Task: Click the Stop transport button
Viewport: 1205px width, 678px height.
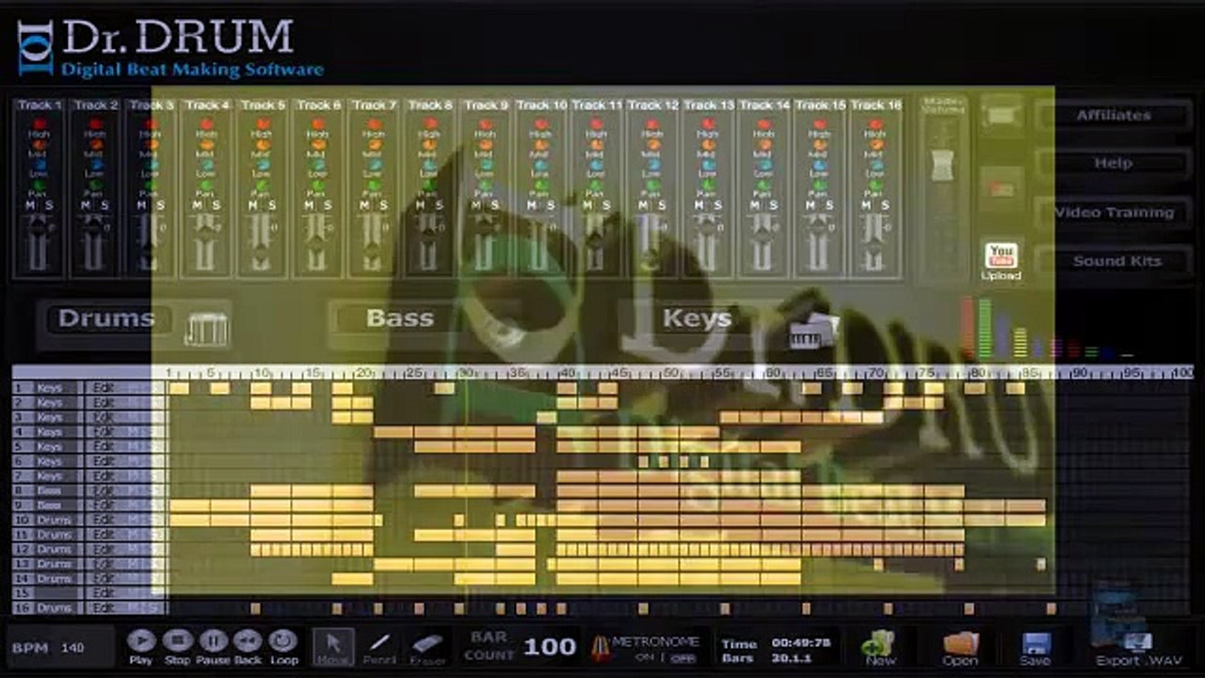Action: [x=177, y=641]
